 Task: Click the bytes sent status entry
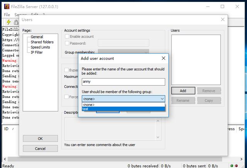coord(194,166)
